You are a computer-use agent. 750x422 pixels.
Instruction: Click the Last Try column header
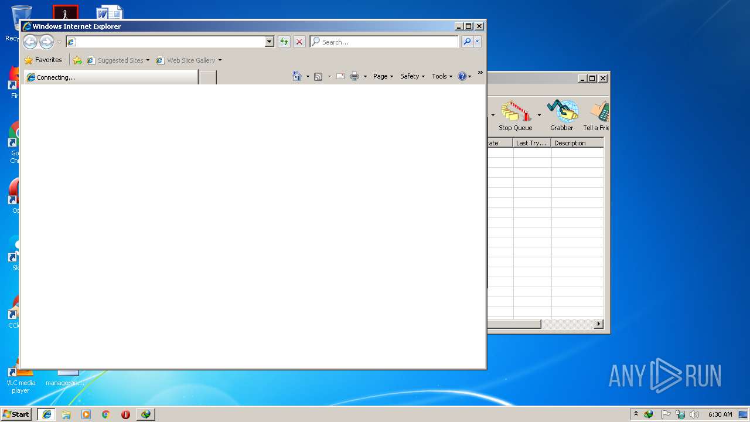532,143
